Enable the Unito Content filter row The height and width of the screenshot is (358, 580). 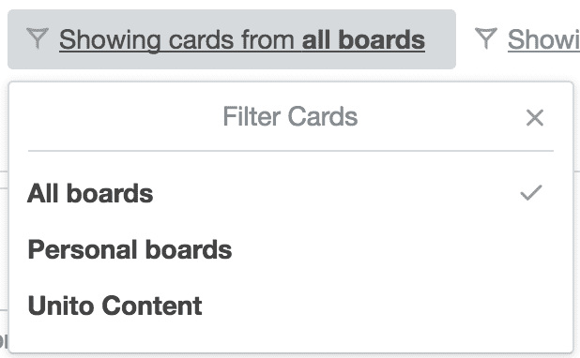[291, 306]
